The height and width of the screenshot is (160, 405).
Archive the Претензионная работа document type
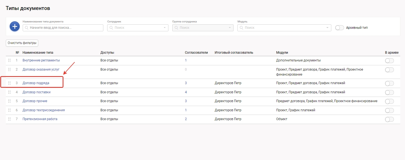click(x=389, y=119)
